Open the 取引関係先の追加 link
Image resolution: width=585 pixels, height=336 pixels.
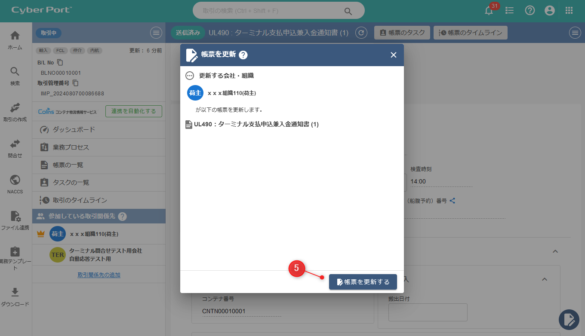click(99, 275)
